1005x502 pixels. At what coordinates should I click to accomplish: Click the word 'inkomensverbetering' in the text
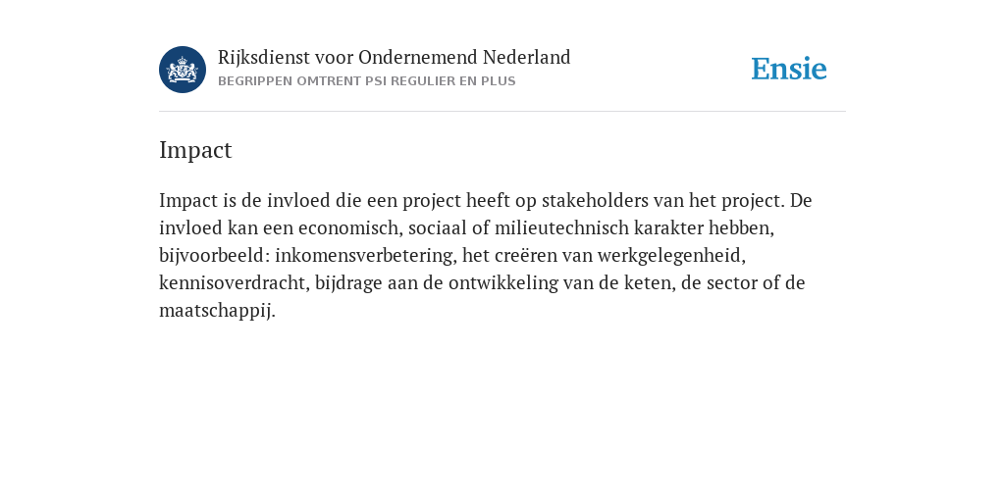366,256
